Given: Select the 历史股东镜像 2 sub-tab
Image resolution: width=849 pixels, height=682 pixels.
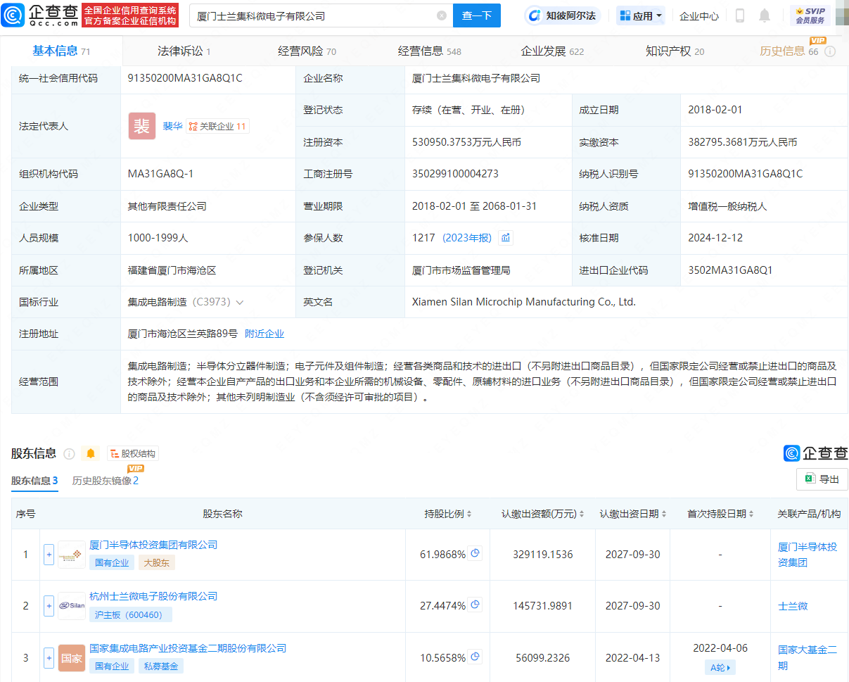Looking at the screenshot, I should (106, 481).
